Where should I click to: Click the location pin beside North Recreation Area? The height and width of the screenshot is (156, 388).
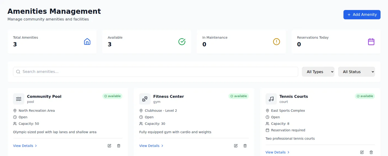click(15, 111)
